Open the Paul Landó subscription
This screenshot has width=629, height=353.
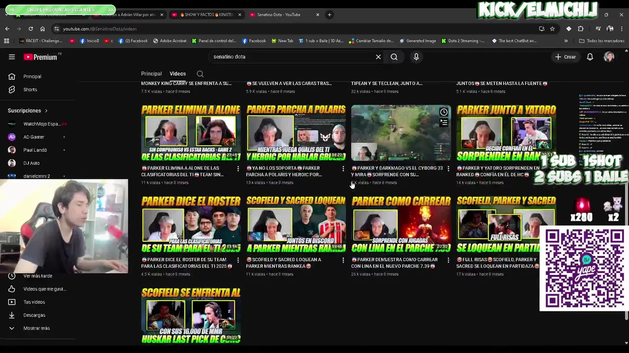point(35,150)
